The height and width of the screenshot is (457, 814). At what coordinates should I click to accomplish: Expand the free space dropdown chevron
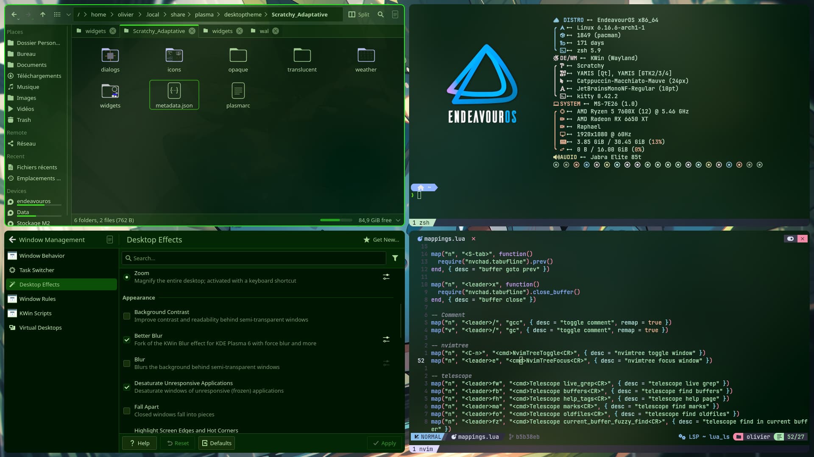[398, 220]
